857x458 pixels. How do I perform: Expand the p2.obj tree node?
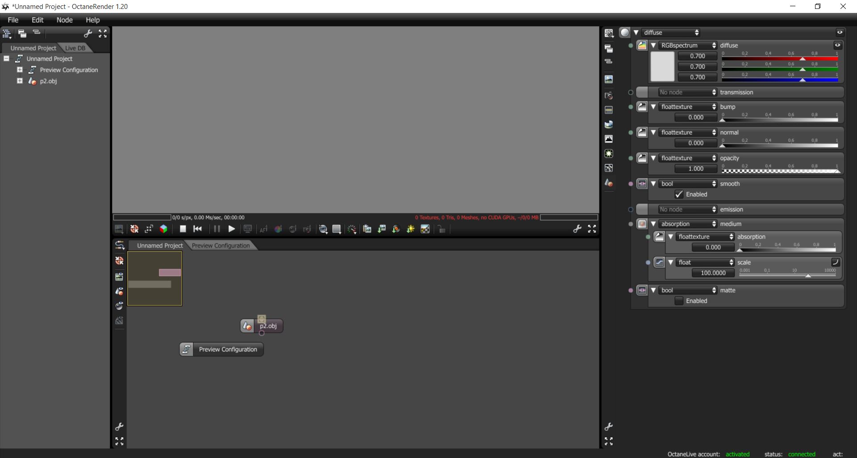point(20,81)
